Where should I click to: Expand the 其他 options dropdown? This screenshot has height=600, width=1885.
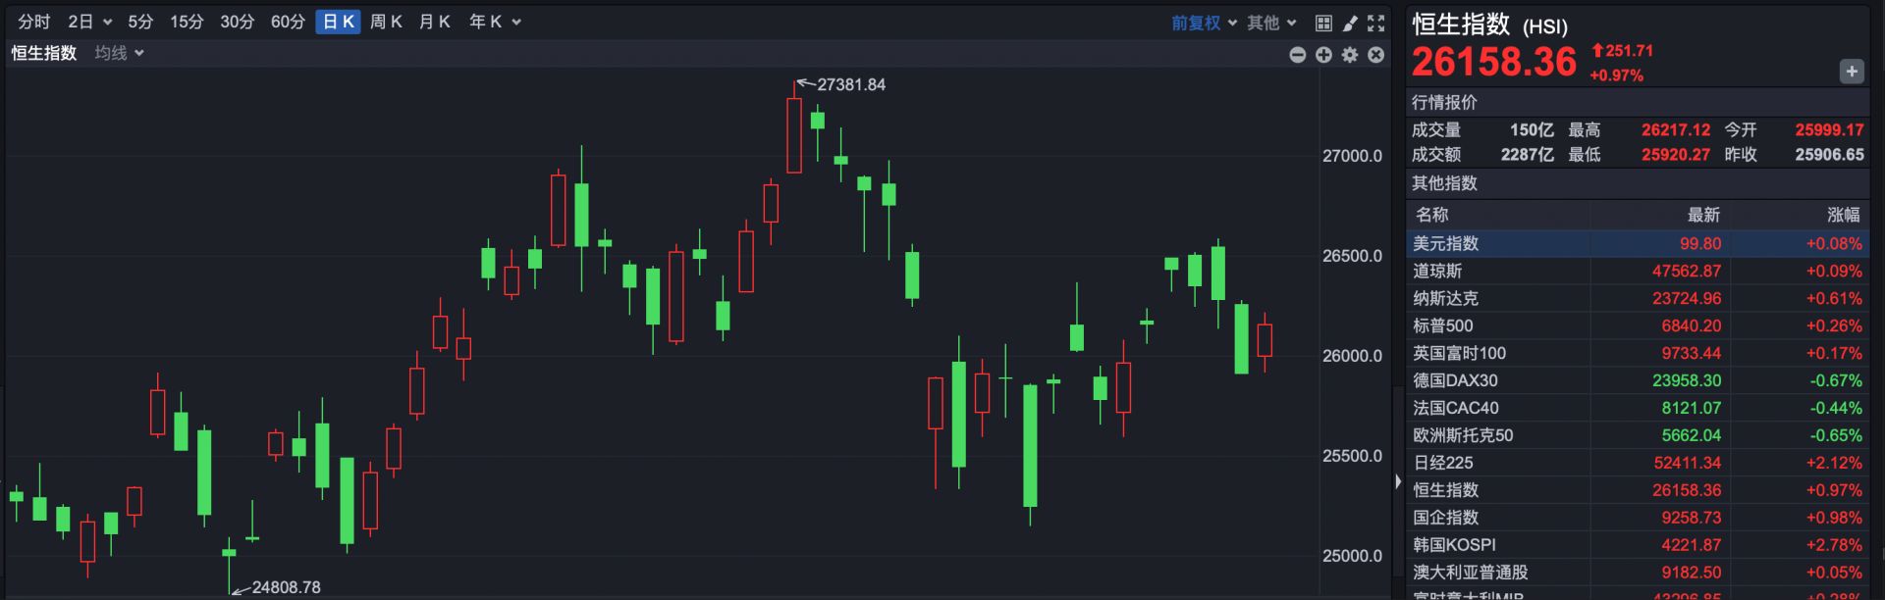coord(1271,23)
